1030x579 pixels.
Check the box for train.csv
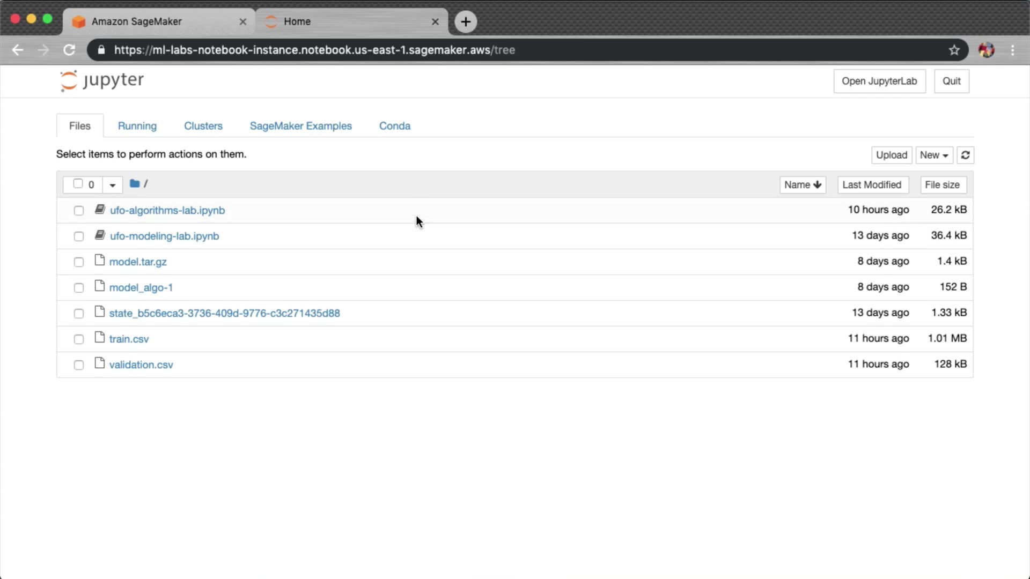point(79,339)
